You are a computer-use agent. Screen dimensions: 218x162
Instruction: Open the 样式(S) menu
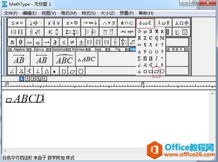coord(89,13)
